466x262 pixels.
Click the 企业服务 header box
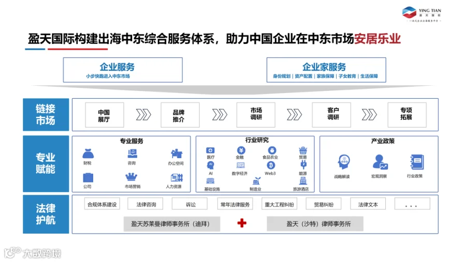coord(123,70)
